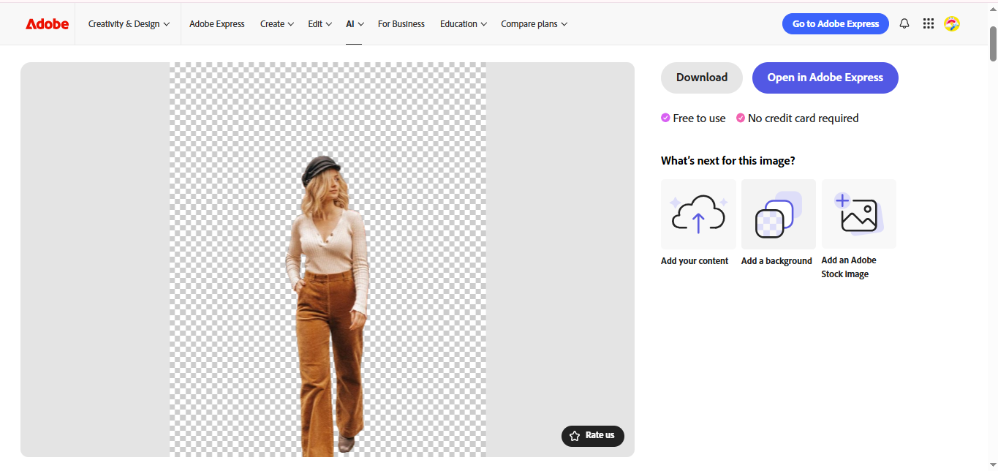The image size is (998, 471).
Task: Click your profile avatar
Action: [952, 23]
